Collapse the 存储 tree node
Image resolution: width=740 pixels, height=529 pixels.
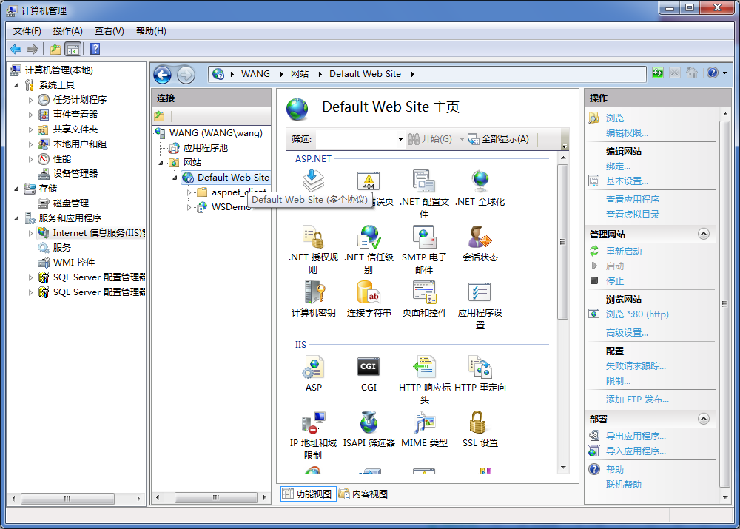17,189
